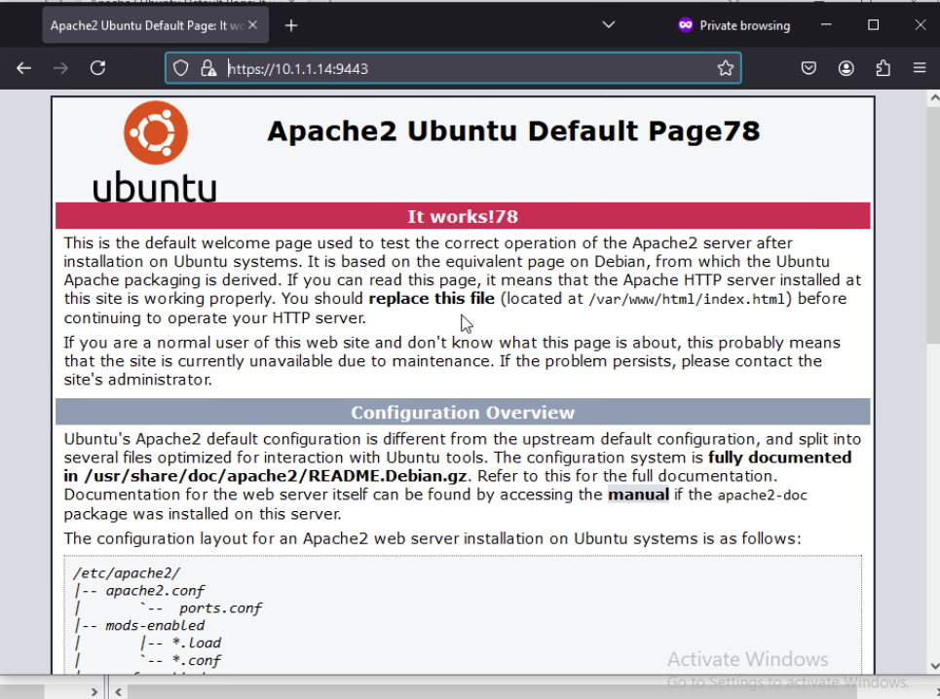Screen dimensions: 940x699
Task: Minimize the browser window
Action: pos(826,25)
